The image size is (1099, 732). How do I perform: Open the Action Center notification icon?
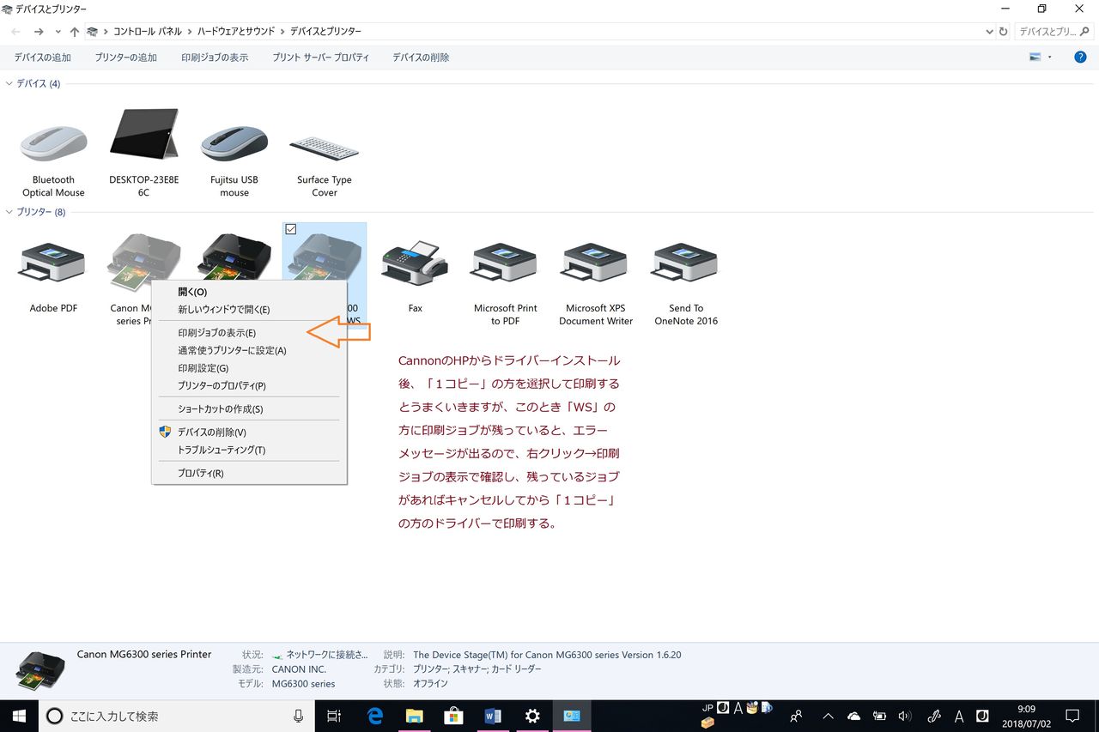1072,716
